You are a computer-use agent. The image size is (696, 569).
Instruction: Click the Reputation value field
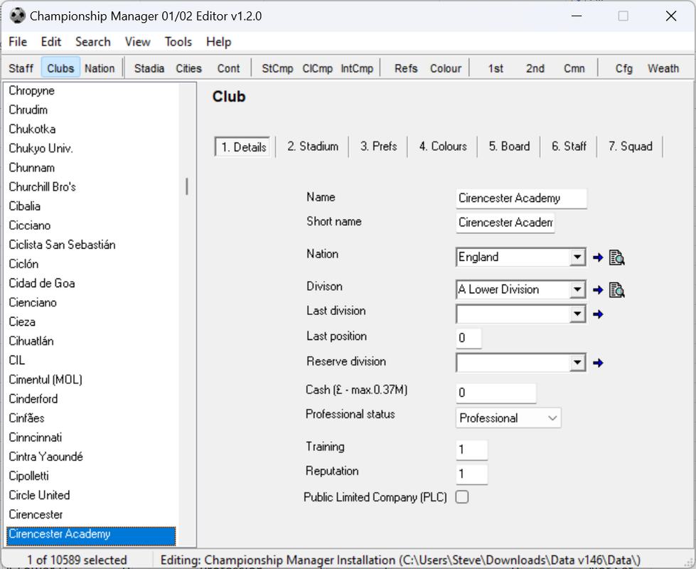pos(472,474)
